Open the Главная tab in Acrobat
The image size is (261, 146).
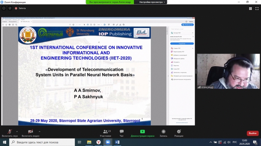pos(5,21)
